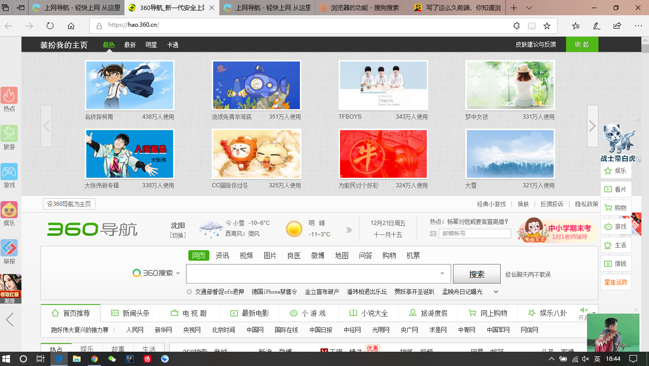
Task: Click the 邮箱帐号 email input field
Action: pos(474,234)
